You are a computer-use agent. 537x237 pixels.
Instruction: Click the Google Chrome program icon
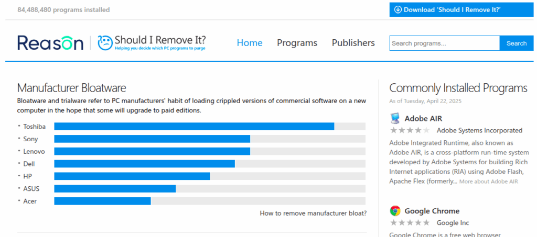pos(395,211)
